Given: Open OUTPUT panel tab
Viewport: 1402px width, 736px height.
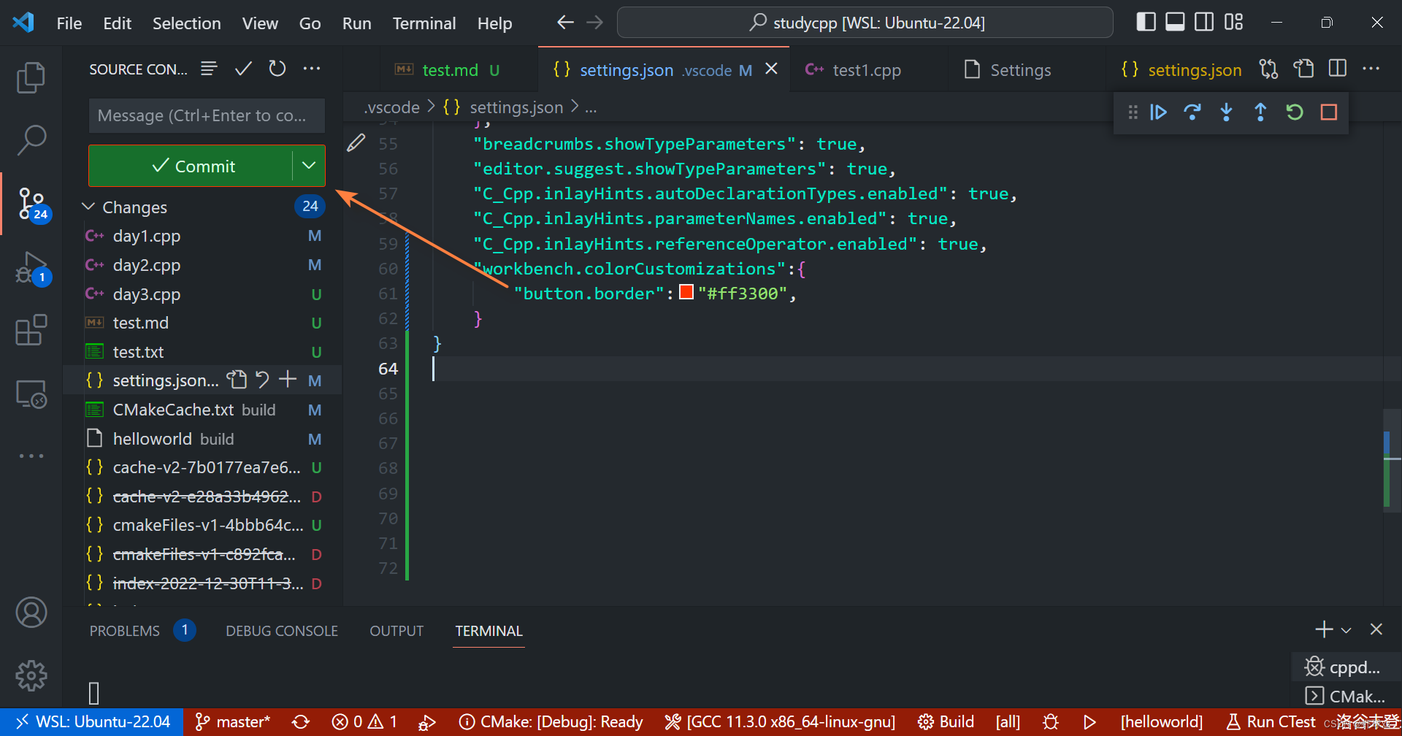Looking at the screenshot, I should [397, 631].
